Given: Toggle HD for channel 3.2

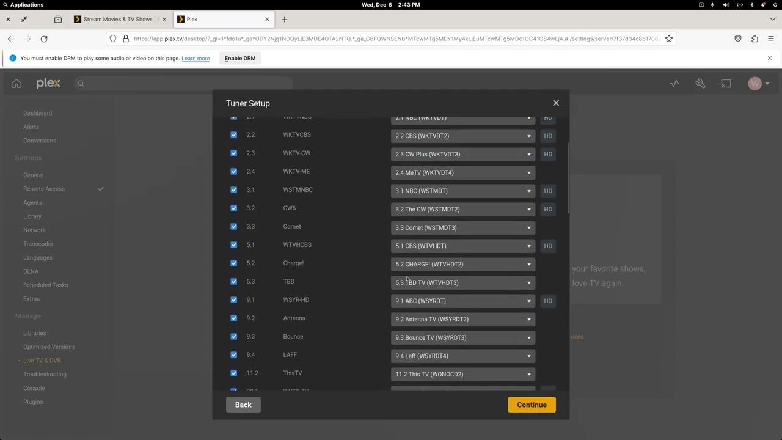Looking at the screenshot, I should click(548, 209).
